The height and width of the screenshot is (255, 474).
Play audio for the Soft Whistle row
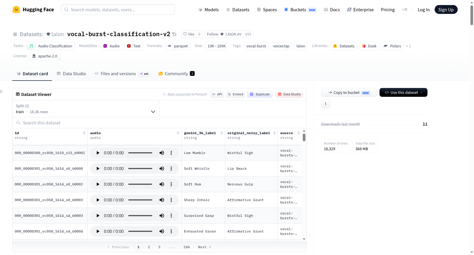(98, 169)
